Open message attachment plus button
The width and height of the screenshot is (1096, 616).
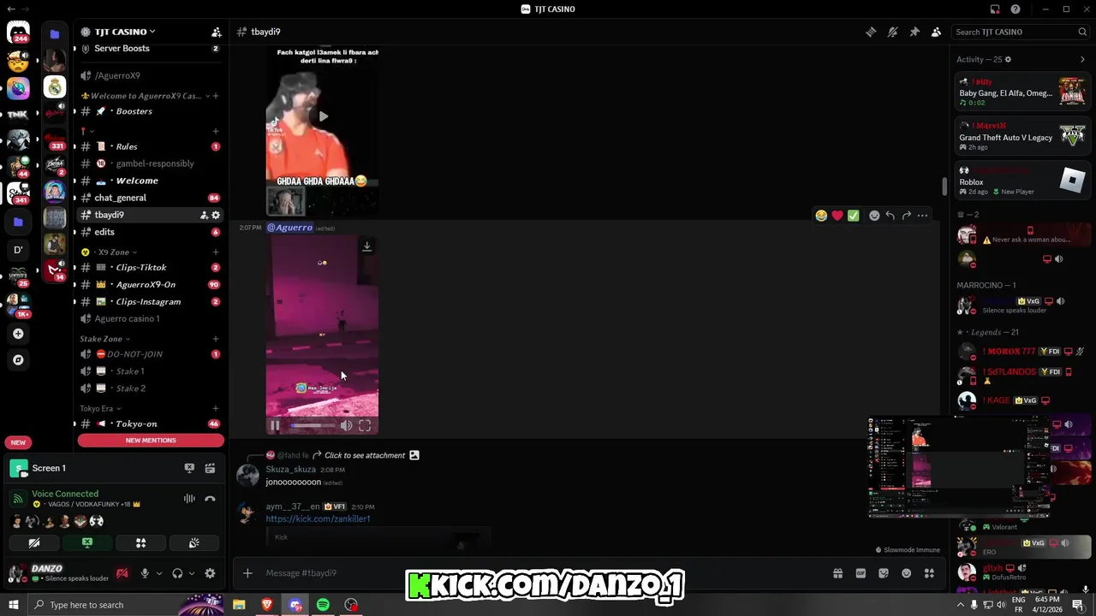tap(247, 573)
